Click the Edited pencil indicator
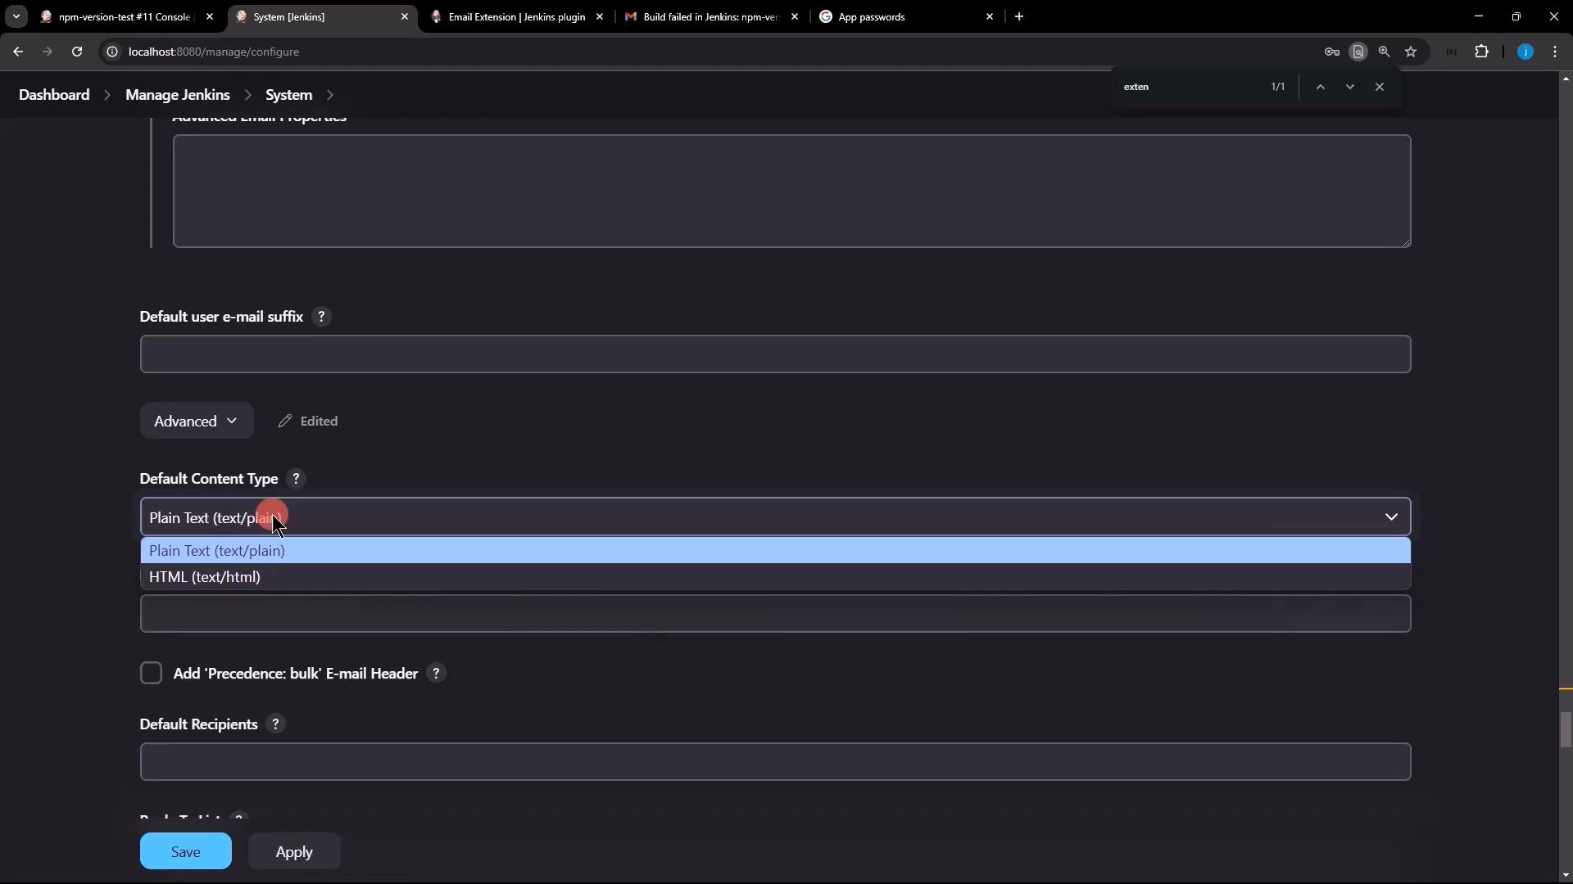This screenshot has height=884, width=1573. (308, 422)
